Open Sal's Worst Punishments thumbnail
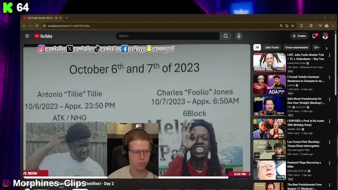This screenshot has height=190, width=338. (269, 106)
